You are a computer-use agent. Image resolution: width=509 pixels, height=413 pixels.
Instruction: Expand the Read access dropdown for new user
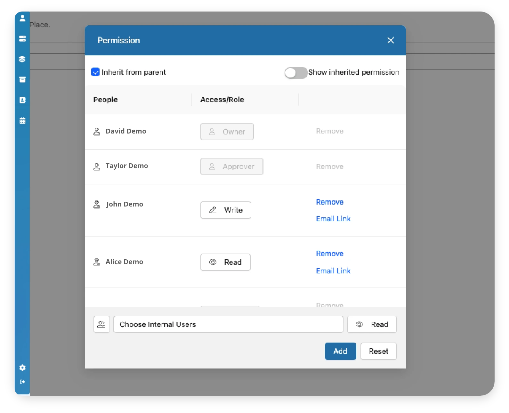[x=372, y=324]
